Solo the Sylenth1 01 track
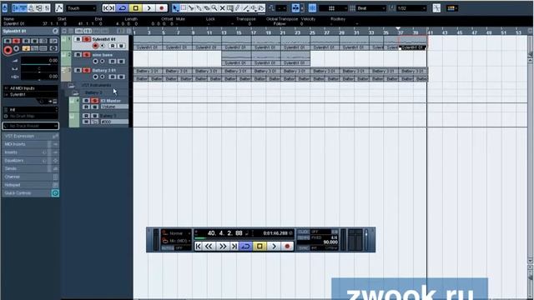This screenshot has width=534, height=300. (87, 39)
